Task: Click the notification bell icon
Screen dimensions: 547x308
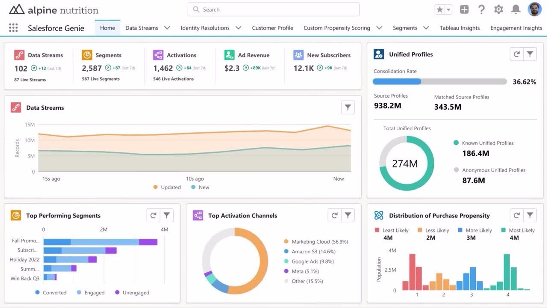Action: pyautogui.click(x=515, y=9)
